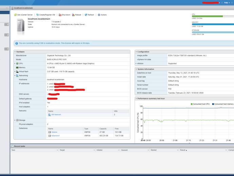Open the redacted user account dropdown
The height and width of the screenshot is (176, 234).
(x=211, y=3)
